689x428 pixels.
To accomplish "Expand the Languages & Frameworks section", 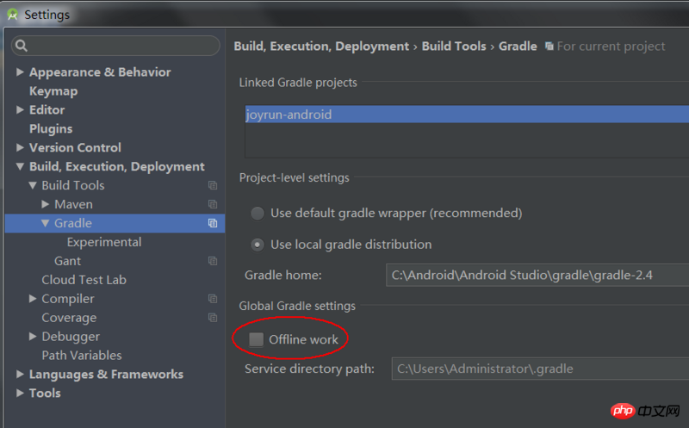I will coord(20,375).
